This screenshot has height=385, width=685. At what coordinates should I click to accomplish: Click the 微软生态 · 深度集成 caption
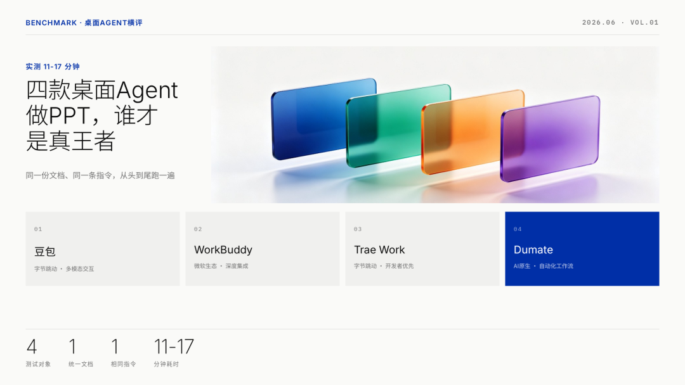[x=221, y=266]
